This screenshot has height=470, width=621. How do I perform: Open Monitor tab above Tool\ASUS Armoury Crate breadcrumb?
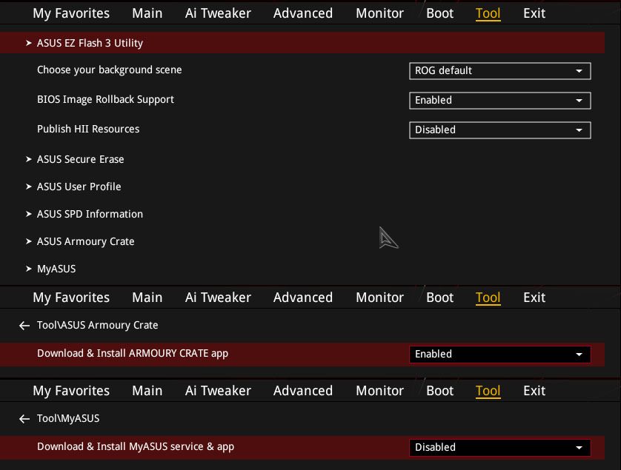380,298
